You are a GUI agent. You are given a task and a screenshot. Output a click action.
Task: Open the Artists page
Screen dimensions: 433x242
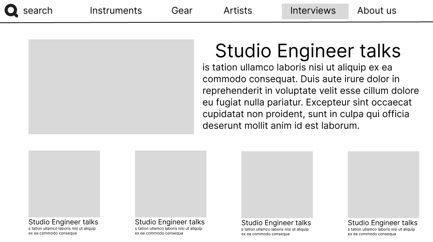(x=238, y=10)
